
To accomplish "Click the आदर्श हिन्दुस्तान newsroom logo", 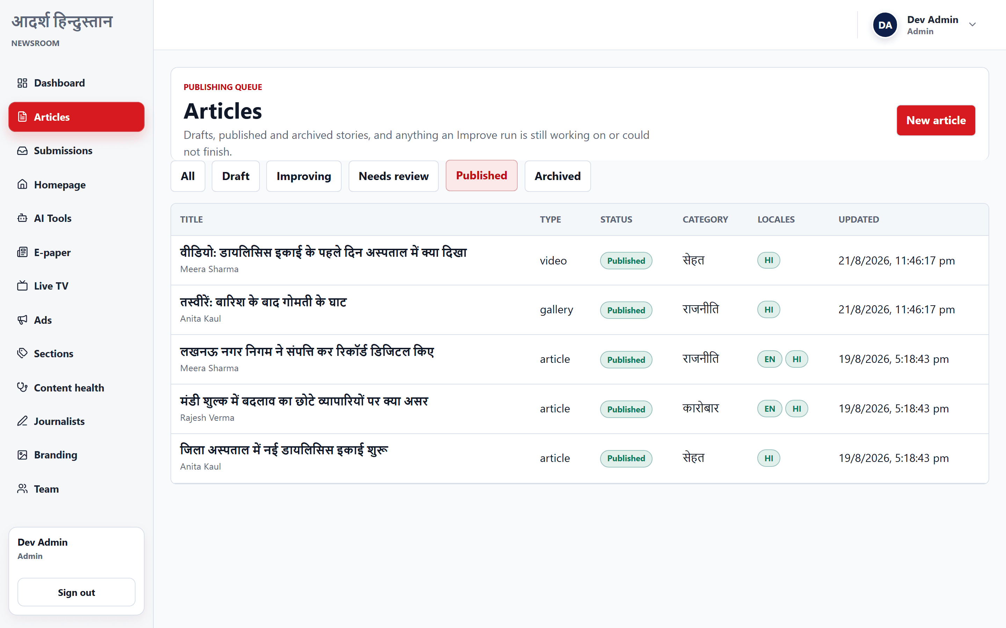I will pos(63,22).
